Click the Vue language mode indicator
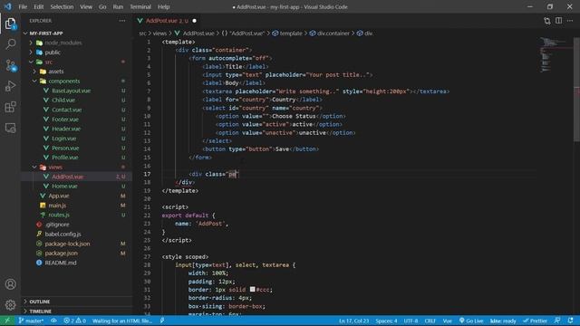The width and height of the screenshot is (580, 326). coord(447,321)
